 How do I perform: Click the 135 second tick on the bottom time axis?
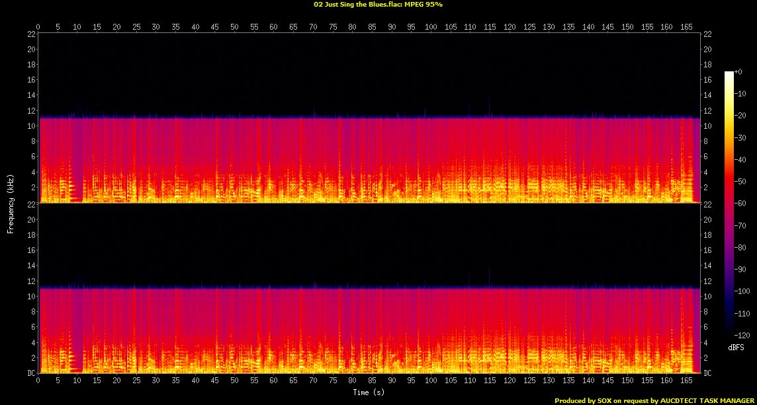tap(568, 381)
